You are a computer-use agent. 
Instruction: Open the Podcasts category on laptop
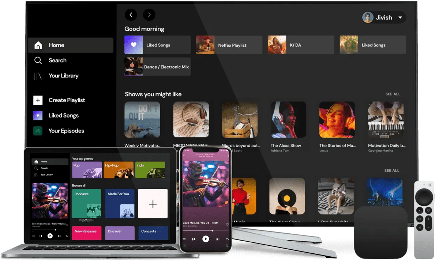point(86,204)
